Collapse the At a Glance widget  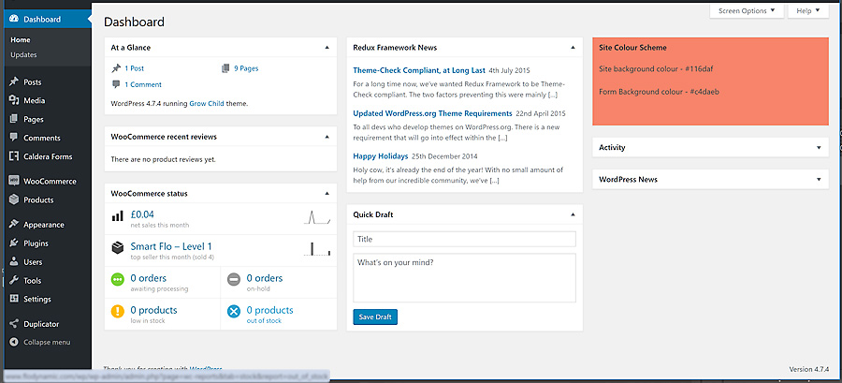[327, 47]
